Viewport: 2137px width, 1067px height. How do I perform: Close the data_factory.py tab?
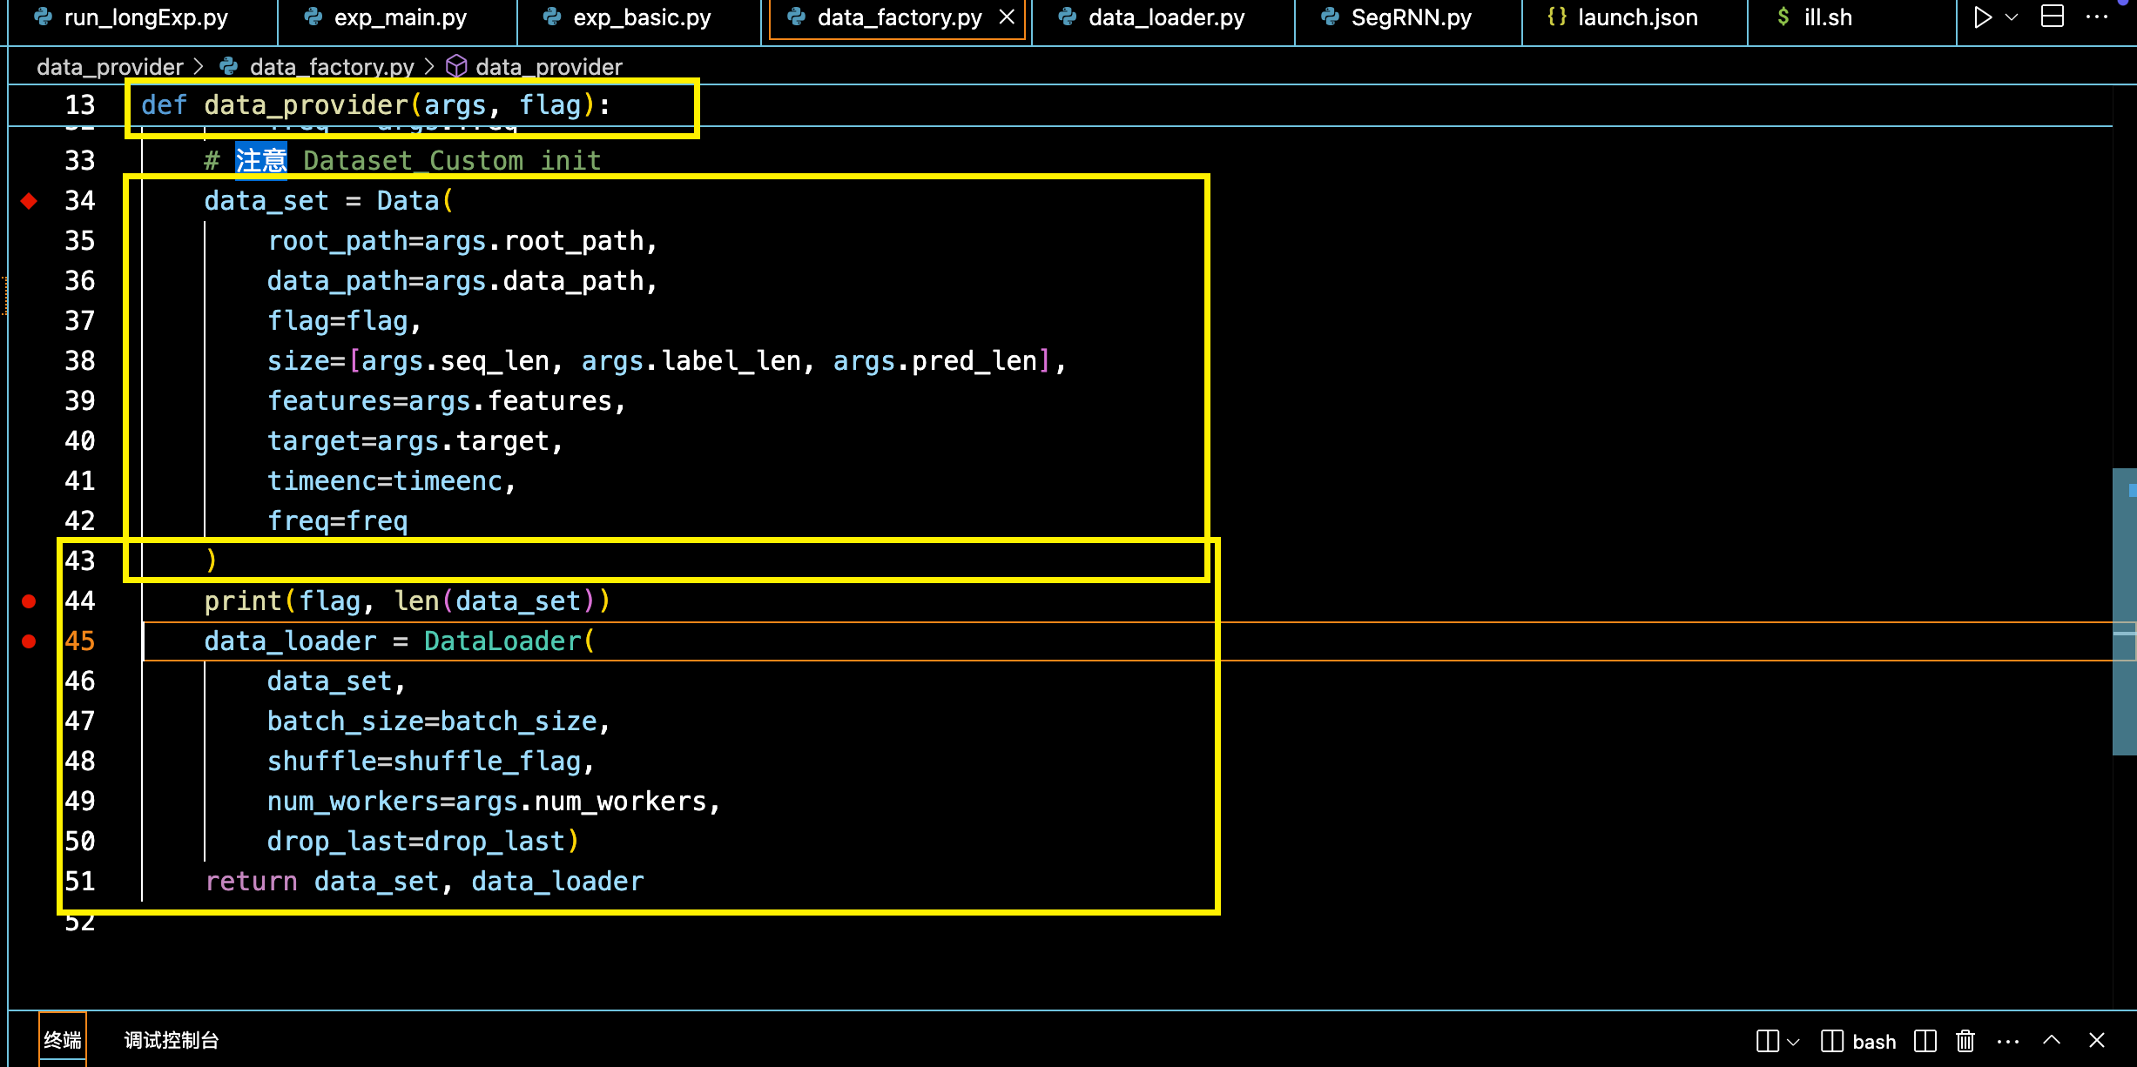click(x=1007, y=17)
